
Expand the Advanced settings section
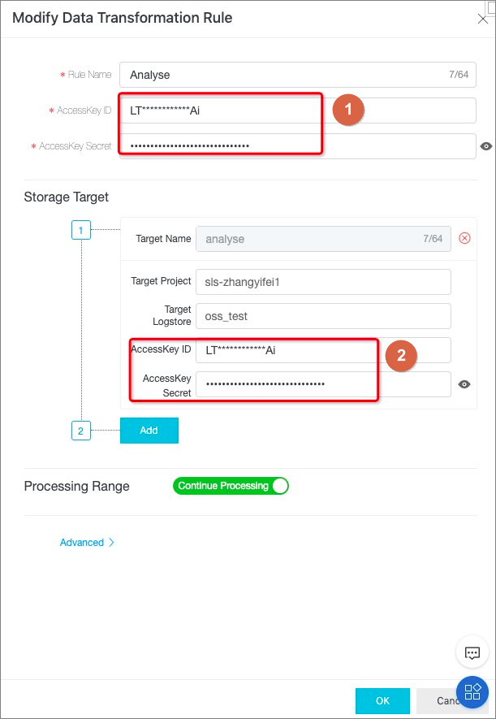(87, 543)
